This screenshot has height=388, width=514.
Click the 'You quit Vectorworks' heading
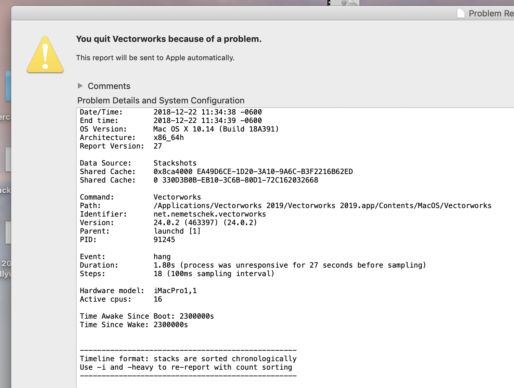[169, 39]
